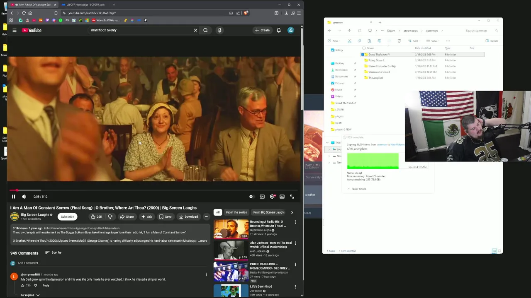Open the video player settings gear
Screen dimensions: 531x298
(x=272, y=197)
